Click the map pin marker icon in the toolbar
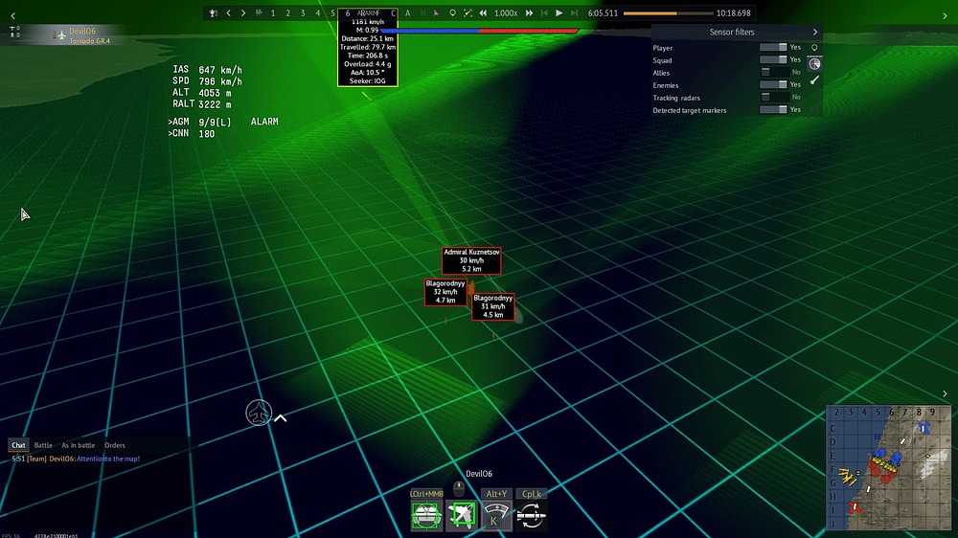The image size is (958, 538). (452, 12)
